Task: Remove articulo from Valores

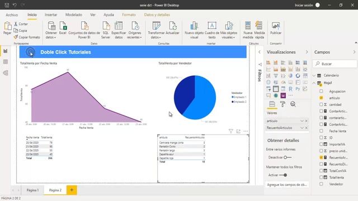Action: click(x=306, y=121)
